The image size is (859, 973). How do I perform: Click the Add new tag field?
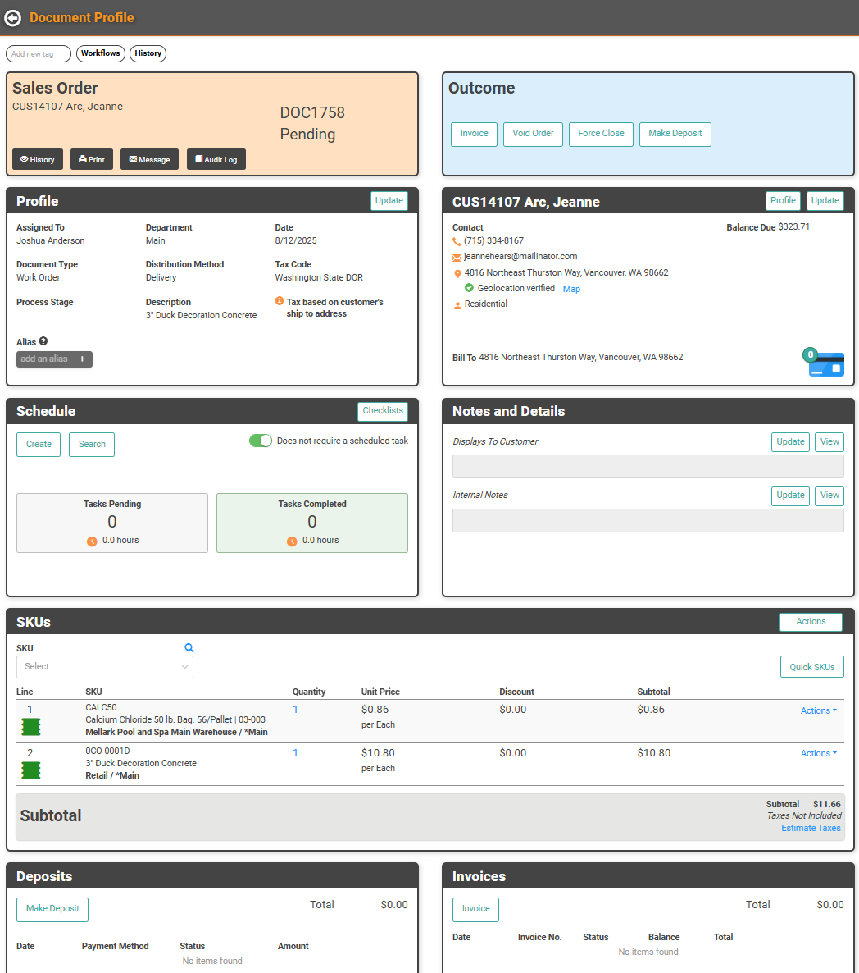pos(39,54)
